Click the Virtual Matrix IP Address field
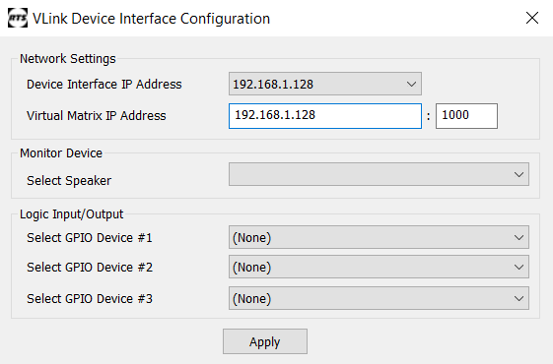This screenshot has height=364, width=553. click(325, 116)
